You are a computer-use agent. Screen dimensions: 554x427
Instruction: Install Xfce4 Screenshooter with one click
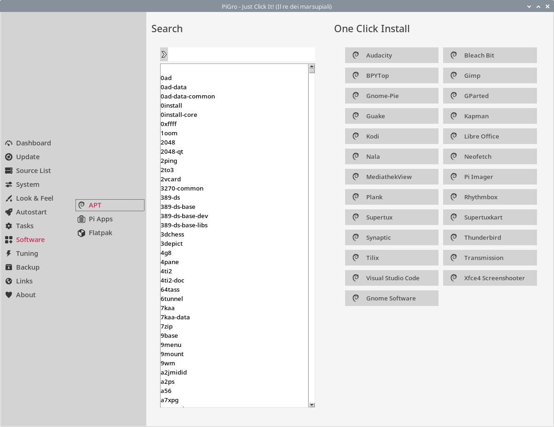(490, 278)
